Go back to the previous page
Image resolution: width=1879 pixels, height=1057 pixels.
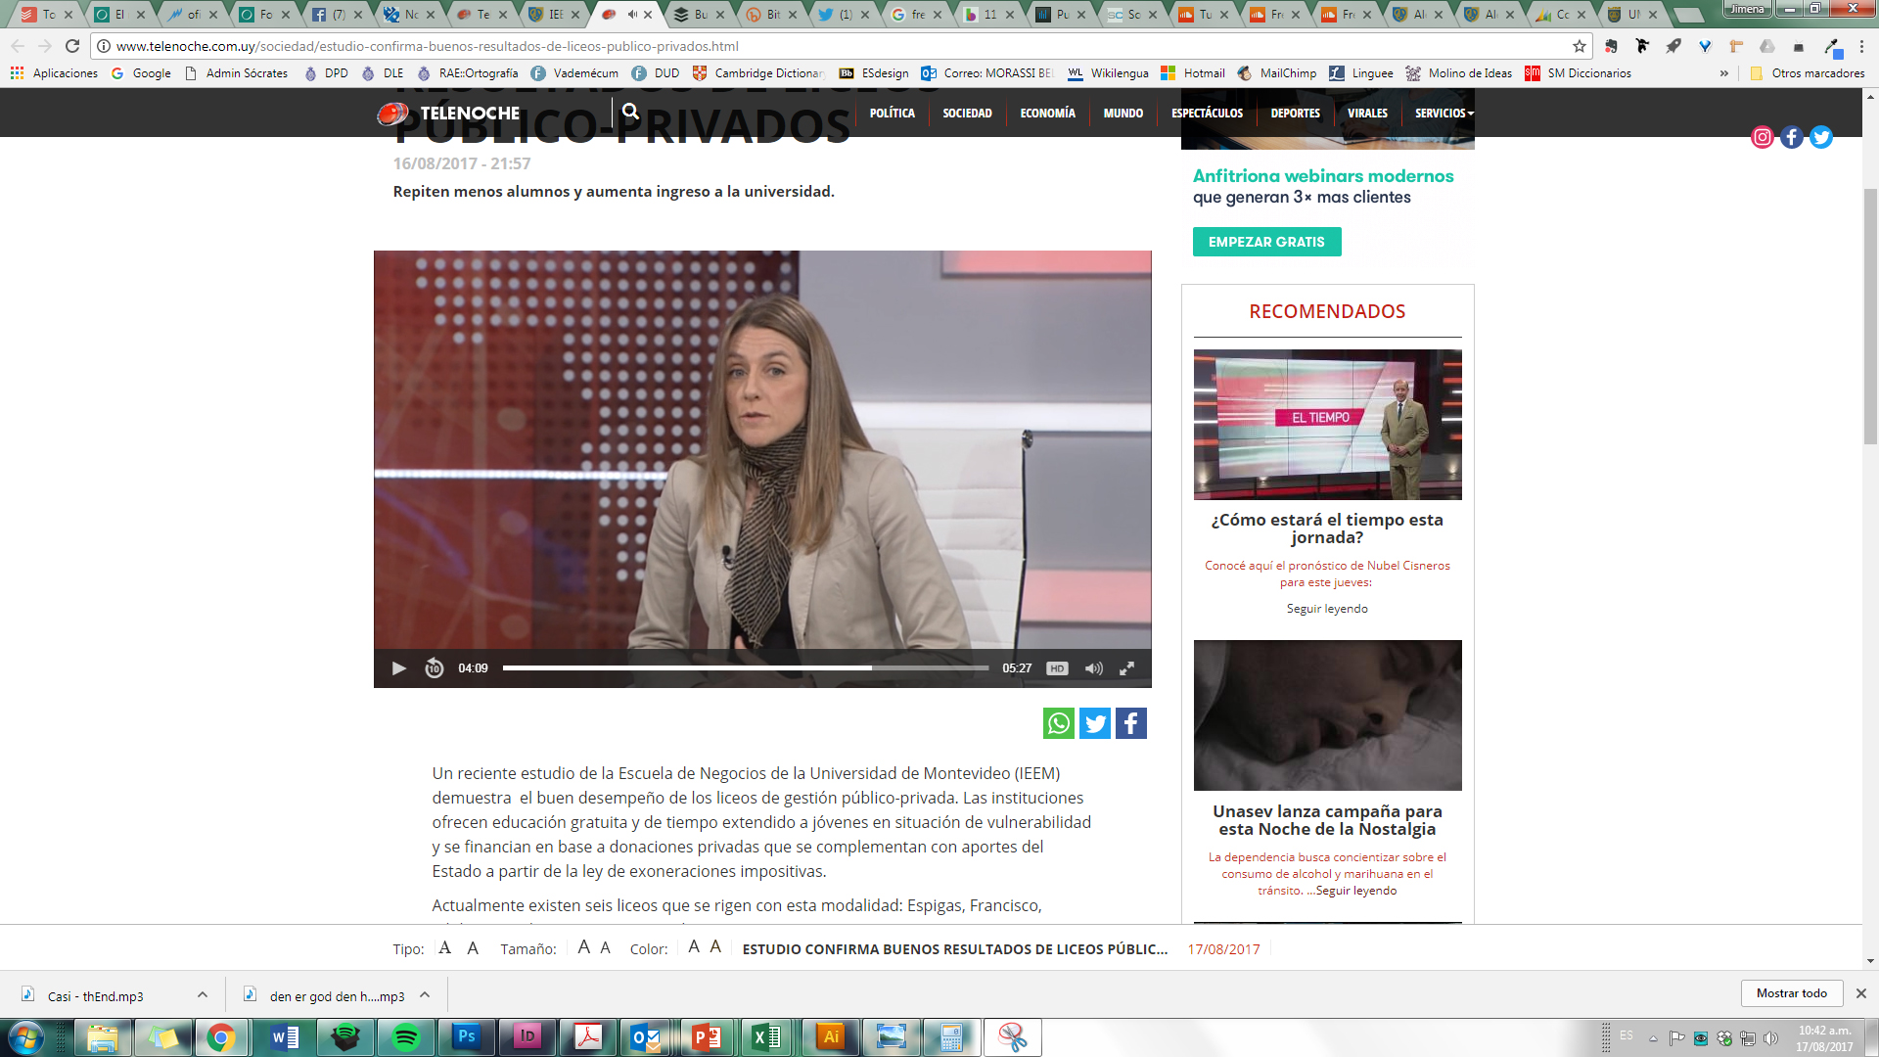pyautogui.click(x=18, y=46)
